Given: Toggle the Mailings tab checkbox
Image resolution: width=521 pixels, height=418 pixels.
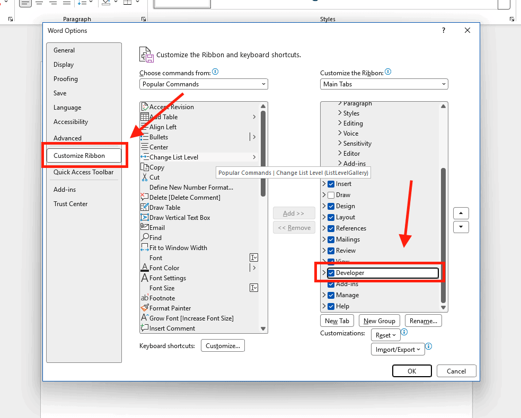Looking at the screenshot, I should [331, 239].
